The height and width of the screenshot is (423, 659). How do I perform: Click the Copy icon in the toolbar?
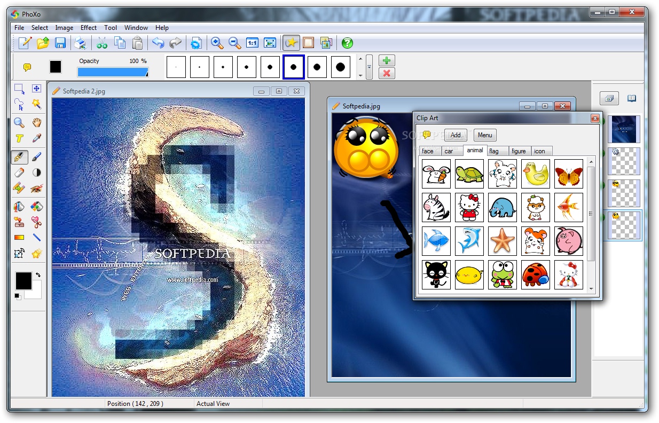(120, 43)
